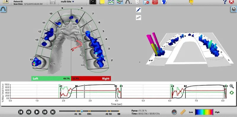237x117 pixels.
Task: Click the Low-High color scale legend
Action: [204, 112]
